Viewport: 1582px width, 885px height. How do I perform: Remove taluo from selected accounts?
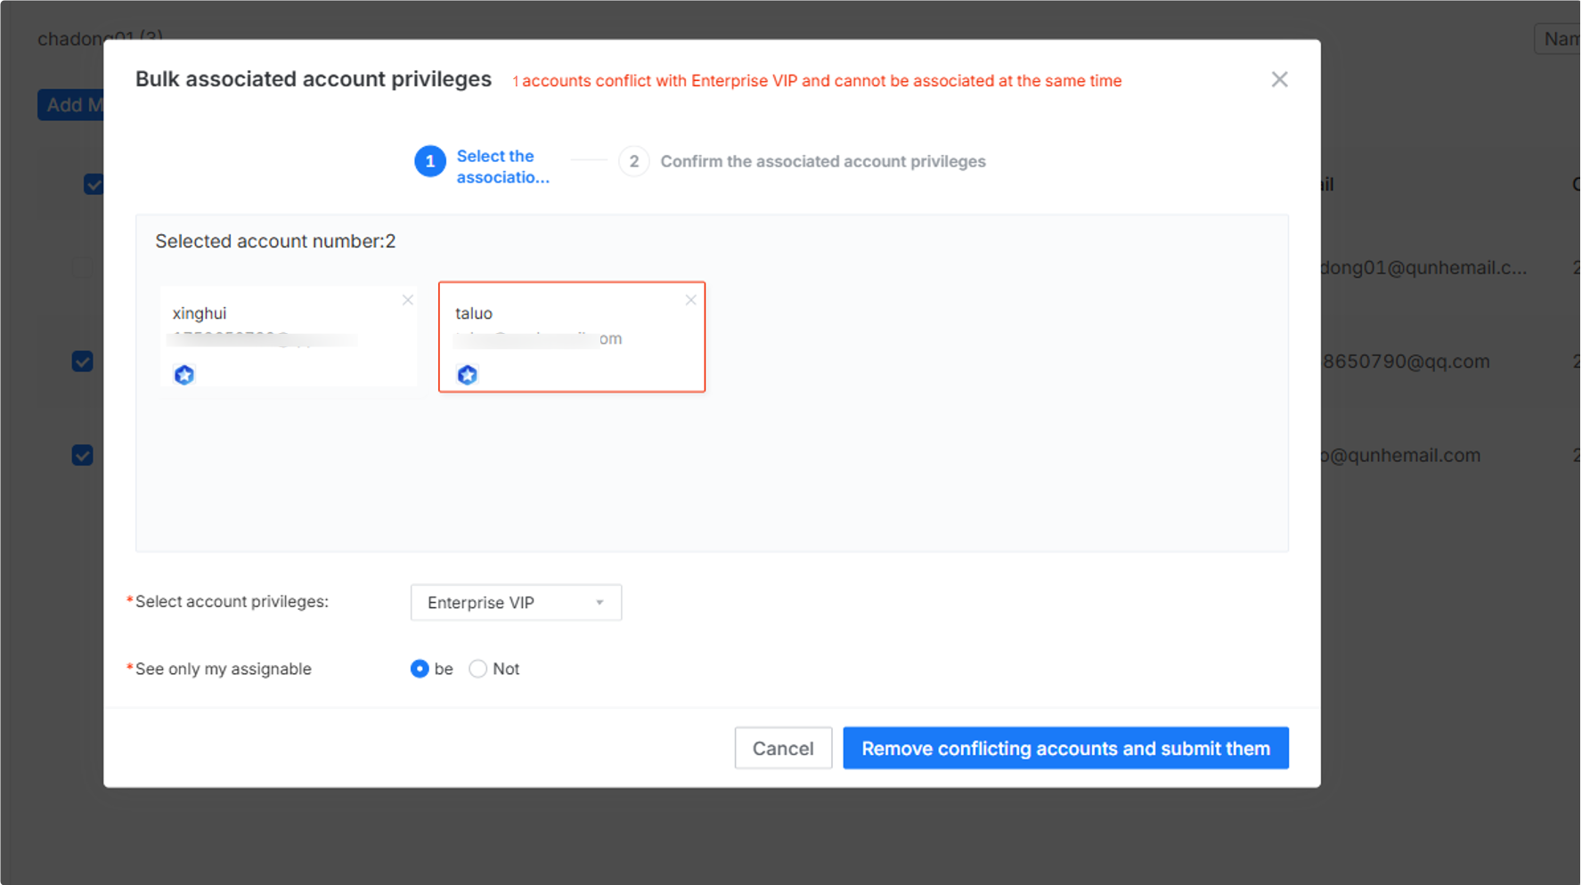(690, 300)
